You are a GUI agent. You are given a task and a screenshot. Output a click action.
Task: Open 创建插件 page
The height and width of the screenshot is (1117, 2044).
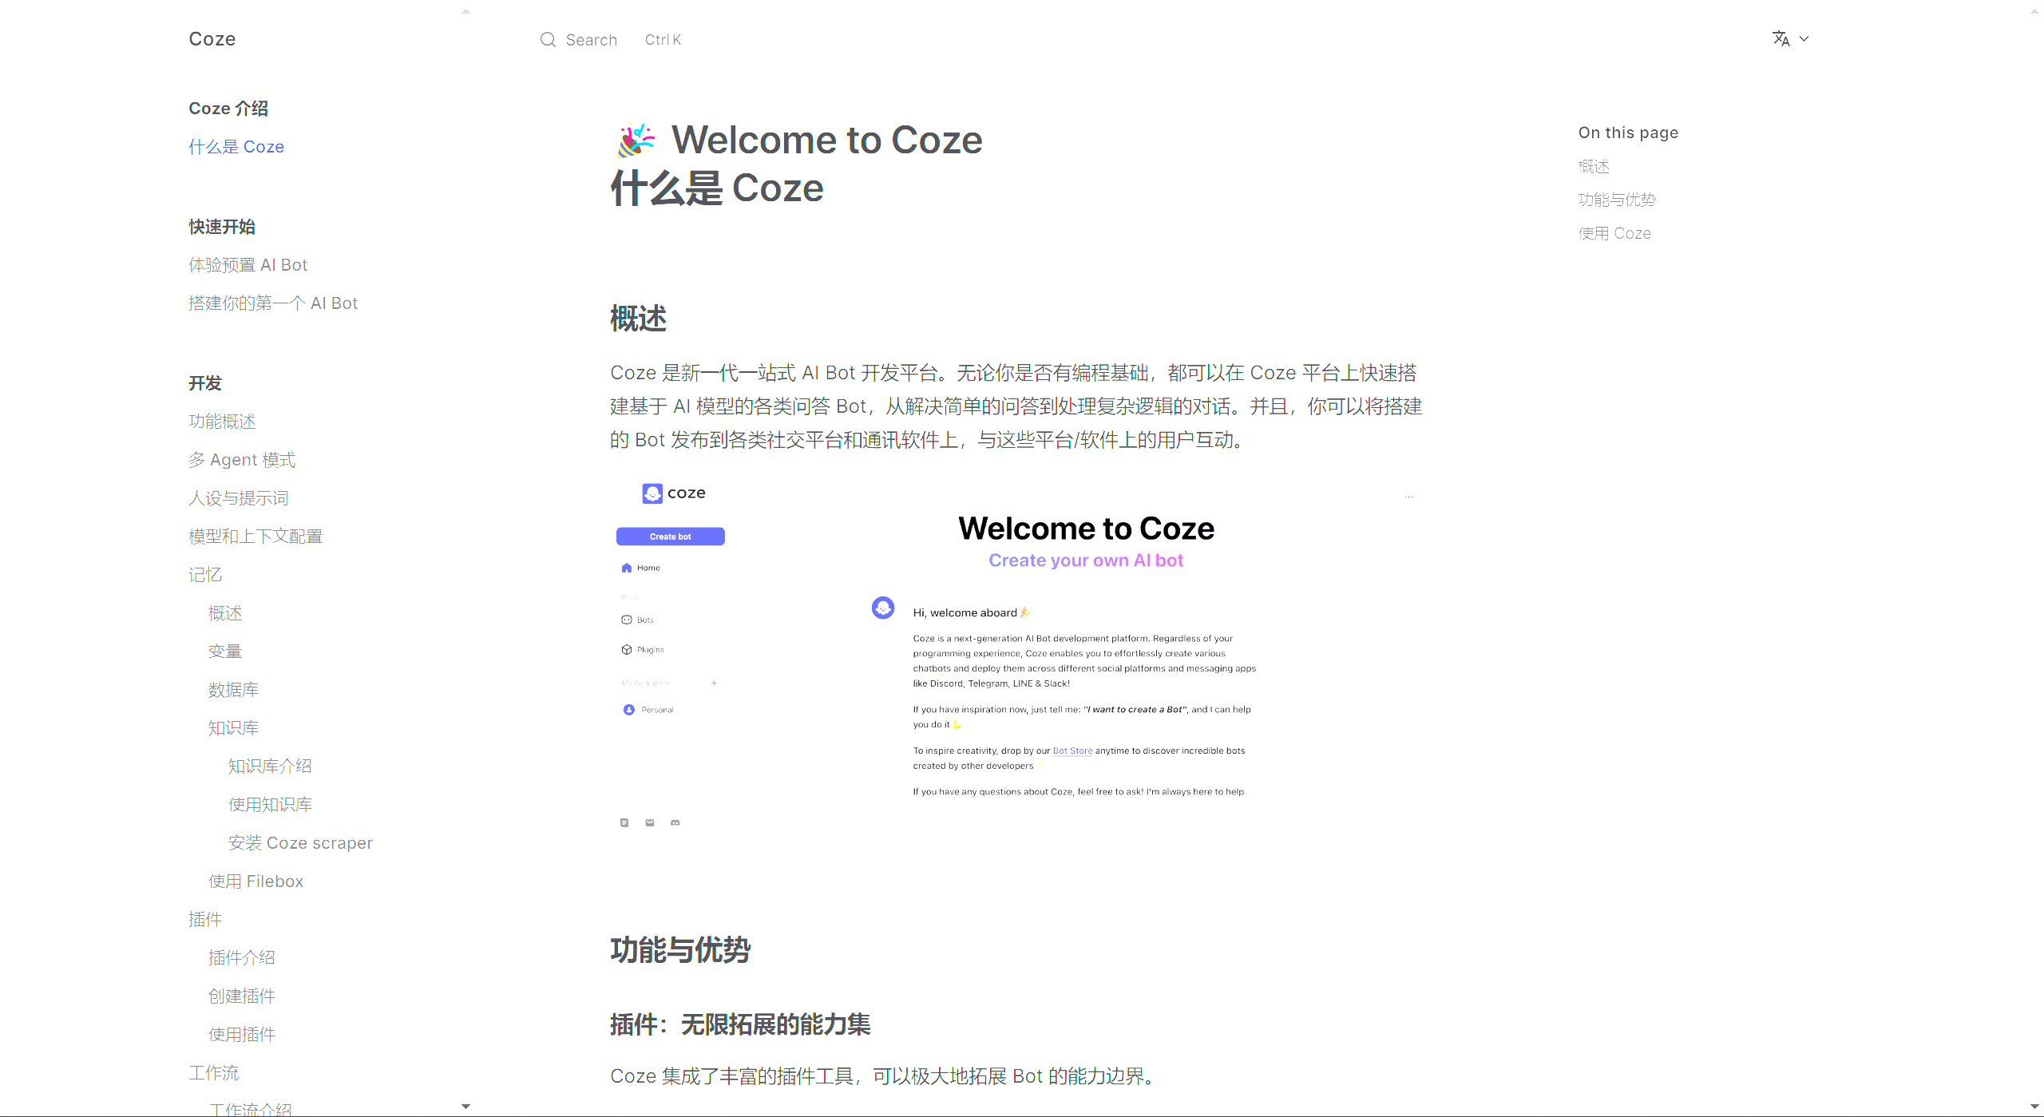pyautogui.click(x=242, y=996)
